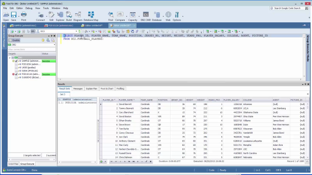
Task: Select the 1.1: POD1013A result set entry
Action: [x=78, y=103]
